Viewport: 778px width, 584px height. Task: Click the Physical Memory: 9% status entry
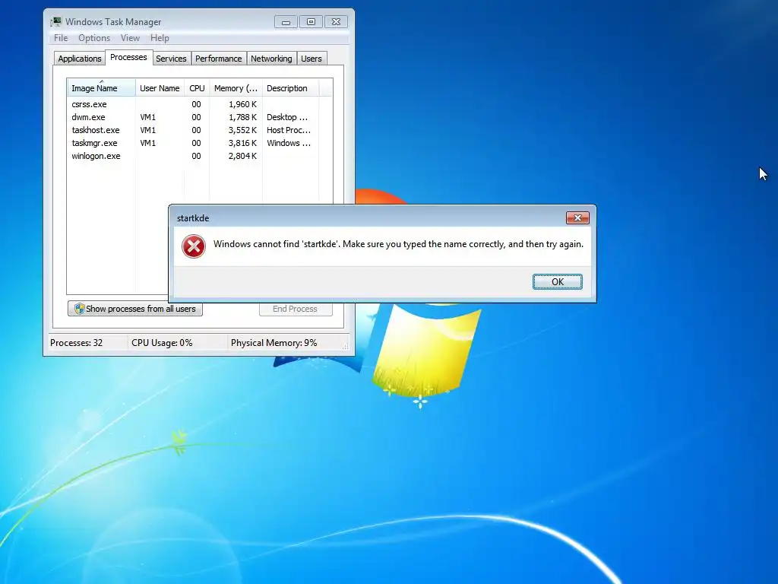coord(274,343)
